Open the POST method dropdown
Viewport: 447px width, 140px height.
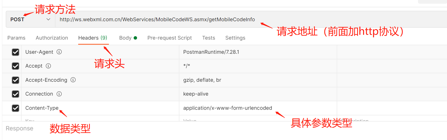coord(30,20)
